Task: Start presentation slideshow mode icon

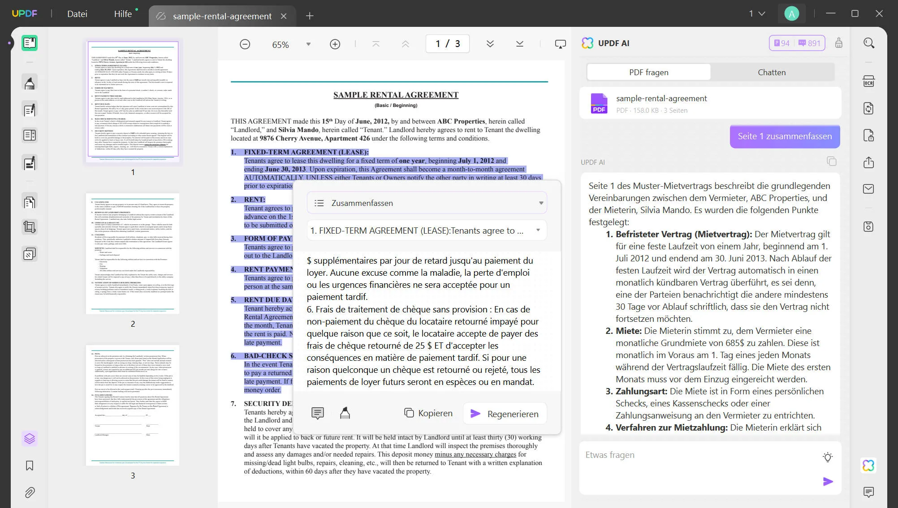Action: (x=560, y=44)
